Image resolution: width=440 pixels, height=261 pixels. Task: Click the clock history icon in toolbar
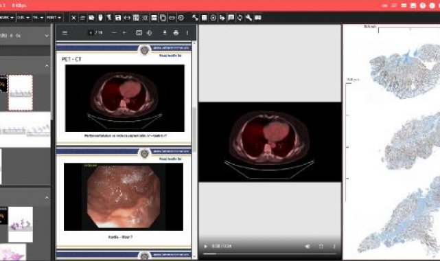click(x=181, y=18)
